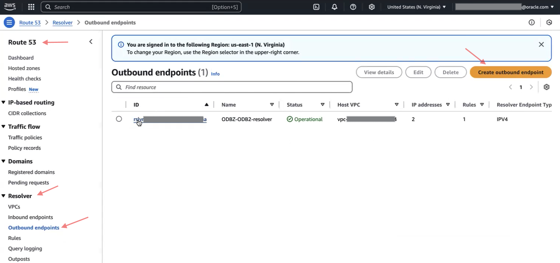Click Create outbound endpoint button
Image resolution: width=560 pixels, height=263 pixels.
point(510,72)
